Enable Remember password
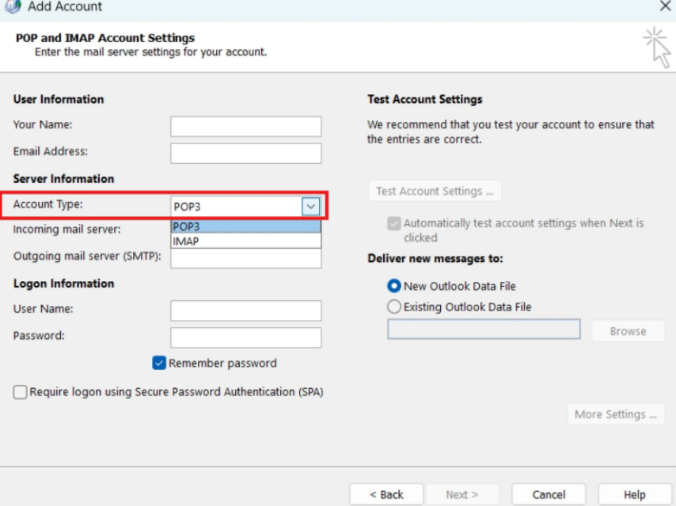Viewport: 676px width, 506px height. [x=159, y=363]
